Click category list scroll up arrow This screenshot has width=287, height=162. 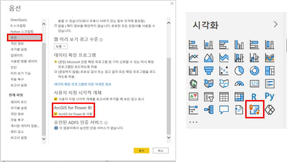[x=44, y=24]
